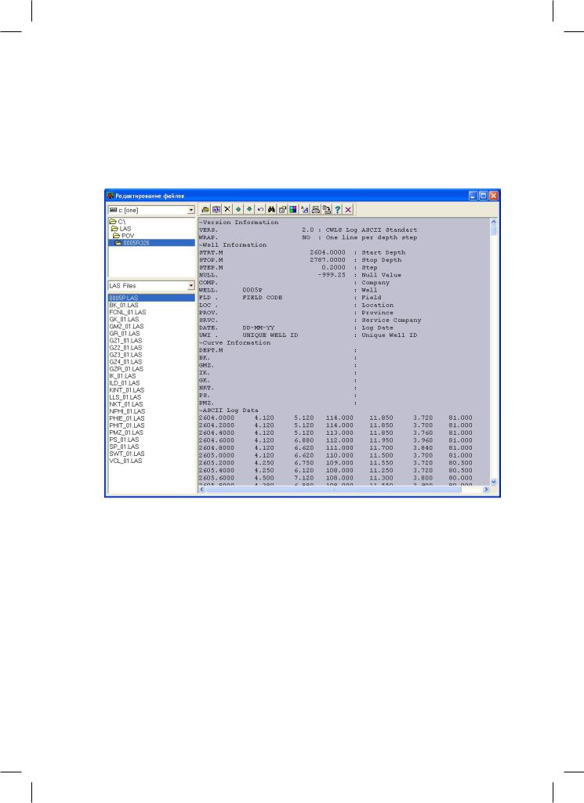Click the ~ASCII Log Data line

click(229, 411)
